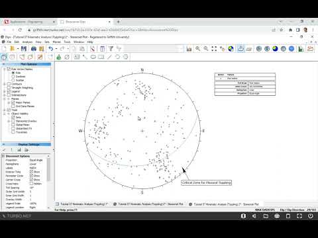Toggle the Global Mean checkbox
Image resolution: width=318 pixels, height=238 pixels.
click(13, 125)
